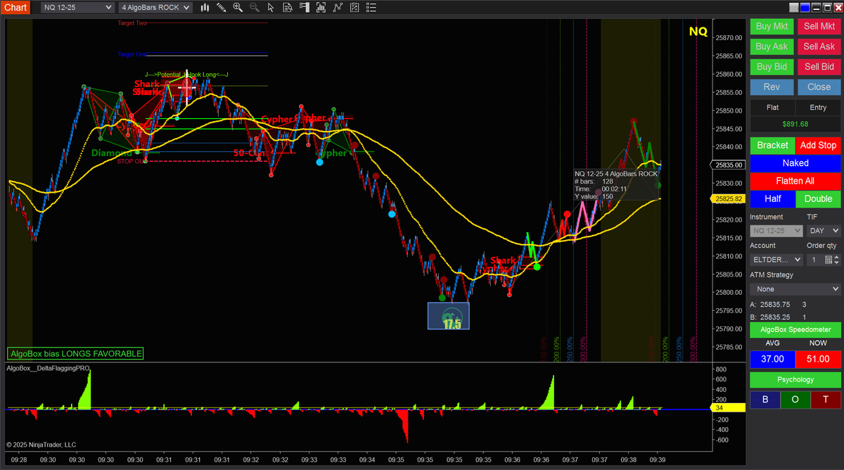This screenshot has height=470, width=844.
Task: Click the Buy Mkt button
Action: [772, 26]
